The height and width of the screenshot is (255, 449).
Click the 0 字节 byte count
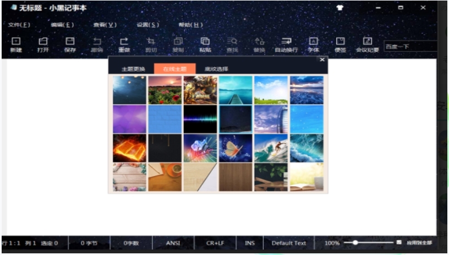(x=89, y=243)
